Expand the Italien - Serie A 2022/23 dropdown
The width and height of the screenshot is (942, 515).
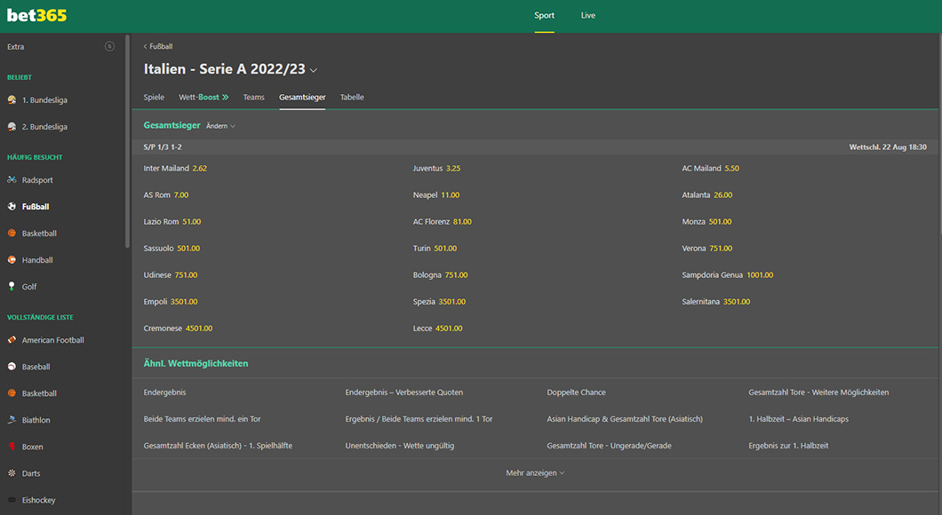[314, 70]
